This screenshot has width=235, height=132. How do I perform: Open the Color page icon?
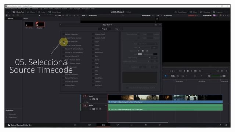point(131,125)
